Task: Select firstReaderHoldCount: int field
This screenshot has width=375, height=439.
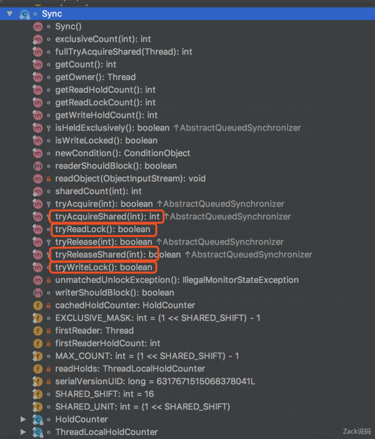Action: pos(108,344)
